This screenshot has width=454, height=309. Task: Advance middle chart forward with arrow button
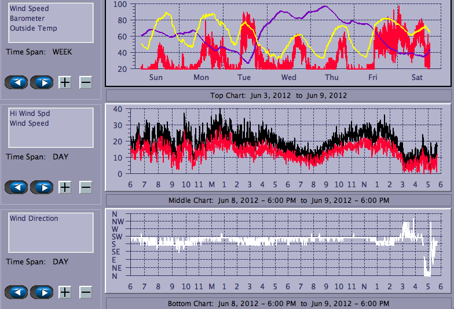(x=42, y=187)
